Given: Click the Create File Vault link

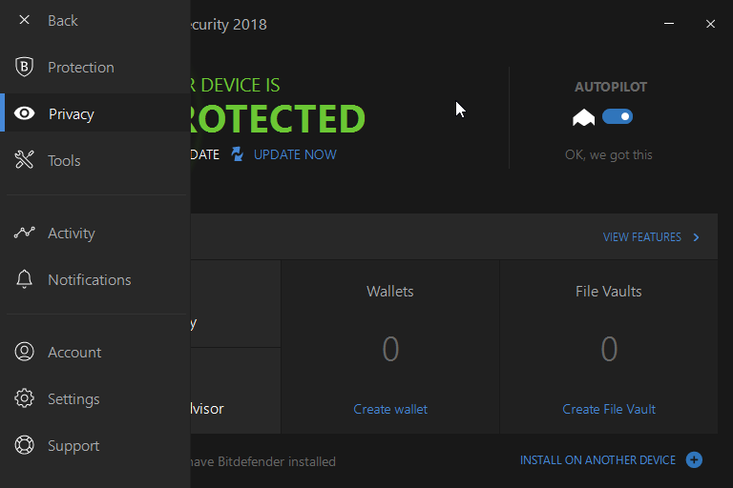Looking at the screenshot, I should pyautogui.click(x=609, y=409).
